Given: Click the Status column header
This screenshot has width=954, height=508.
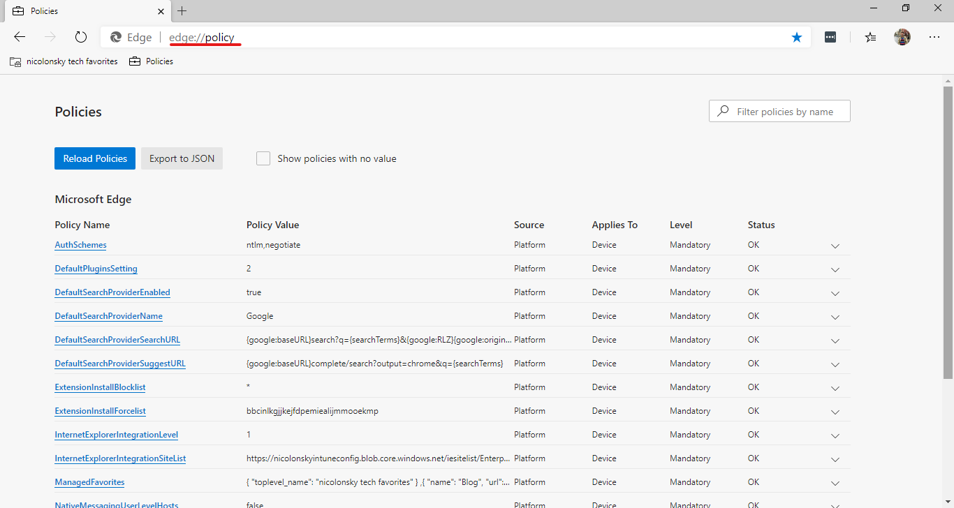Looking at the screenshot, I should coord(761,225).
